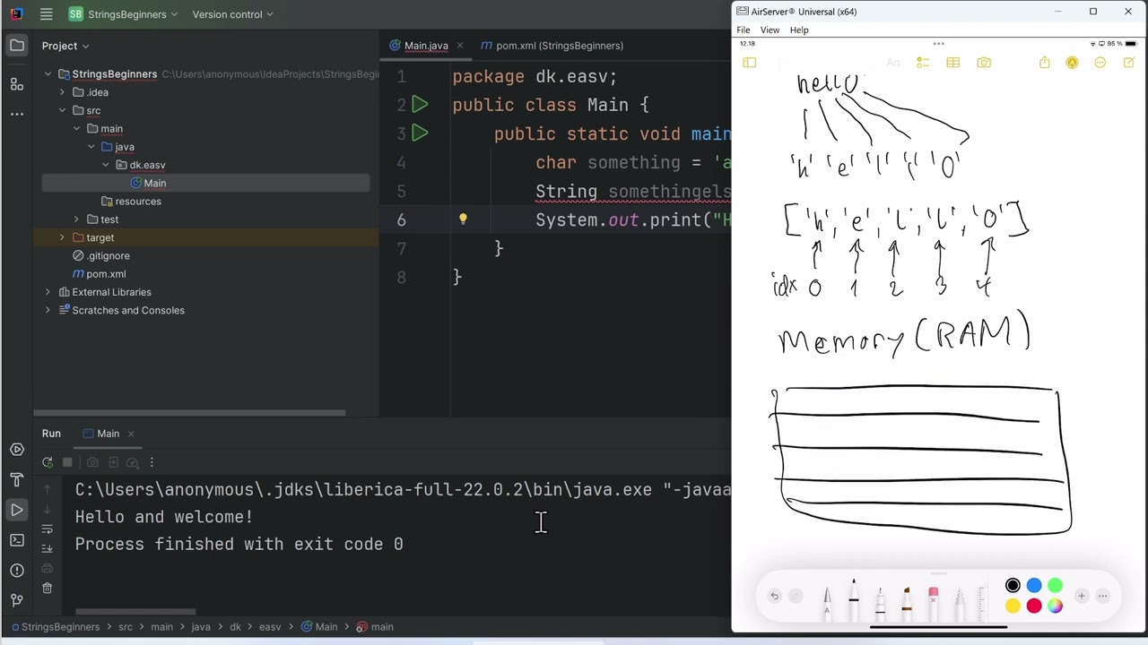Add a checklist in Notes toolbar

point(923,63)
